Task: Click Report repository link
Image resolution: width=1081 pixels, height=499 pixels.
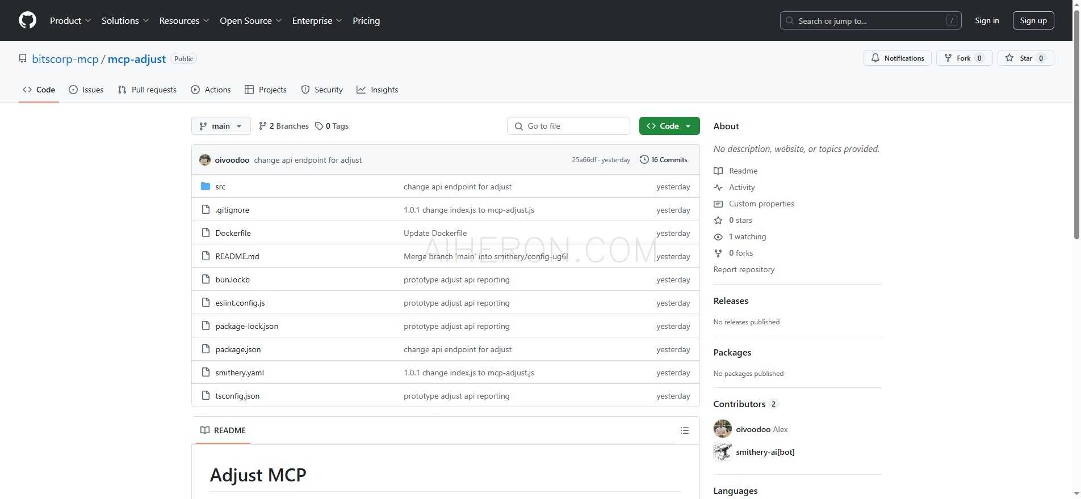Action: (x=744, y=269)
